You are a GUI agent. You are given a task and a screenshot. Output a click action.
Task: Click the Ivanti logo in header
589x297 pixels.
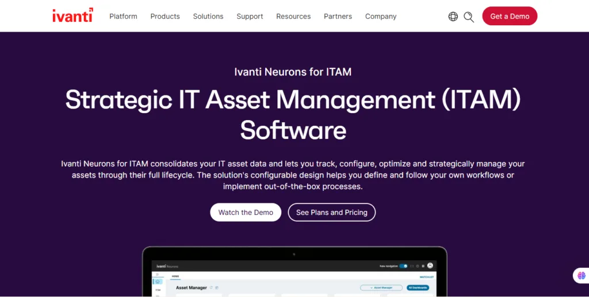pos(73,16)
